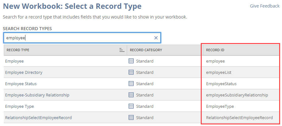The width and height of the screenshot is (282, 126).
Task: Click the 'EmployeeStatus' record ID
Action: pyautogui.click(x=221, y=84)
